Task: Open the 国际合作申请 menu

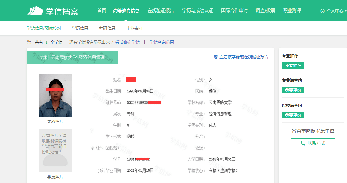Action: point(234,11)
